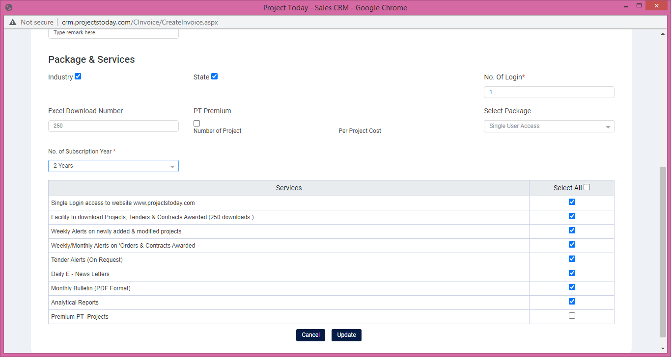Click the page scroll-up arrow

point(663,34)
